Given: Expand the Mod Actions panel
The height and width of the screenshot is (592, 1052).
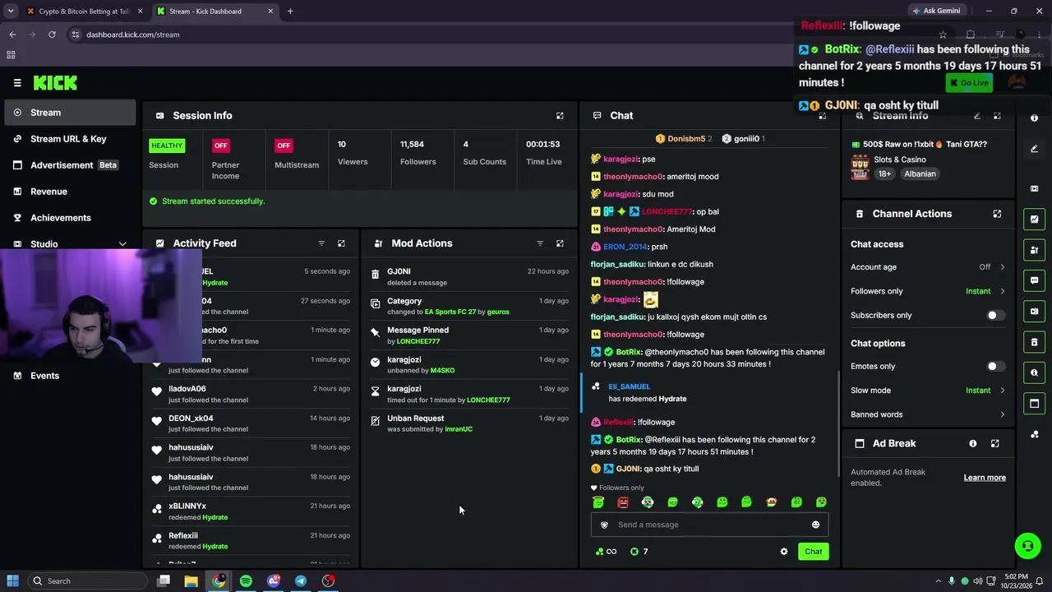Looking at the screenshot, I should (560, 243).
